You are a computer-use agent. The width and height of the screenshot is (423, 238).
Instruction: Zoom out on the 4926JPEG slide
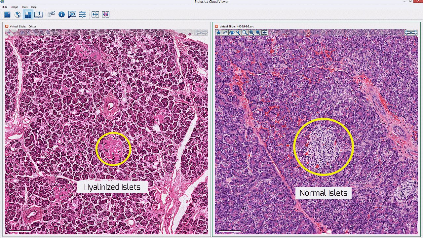tap(258, 33)
